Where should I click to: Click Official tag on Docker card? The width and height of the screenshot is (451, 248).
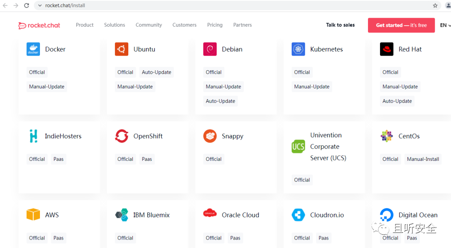(37, 72)
